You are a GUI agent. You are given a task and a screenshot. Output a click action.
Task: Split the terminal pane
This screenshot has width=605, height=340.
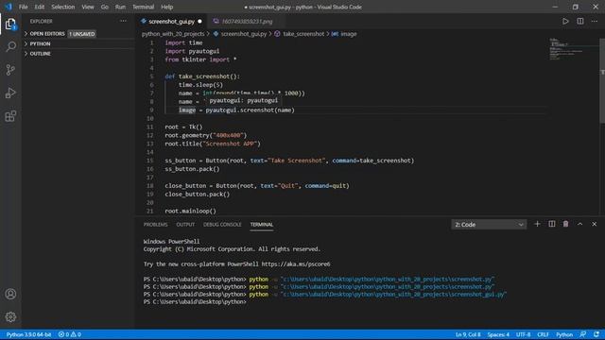click(x=552, y=224)
